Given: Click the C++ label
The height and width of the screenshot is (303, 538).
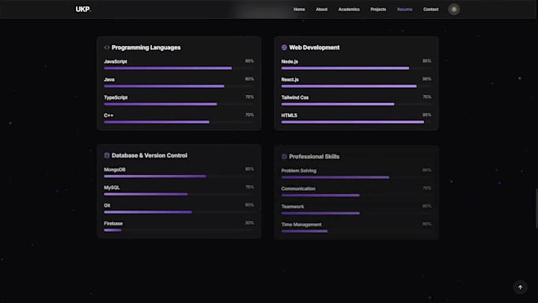Looking at the screenshot, I should coord(108,116).
